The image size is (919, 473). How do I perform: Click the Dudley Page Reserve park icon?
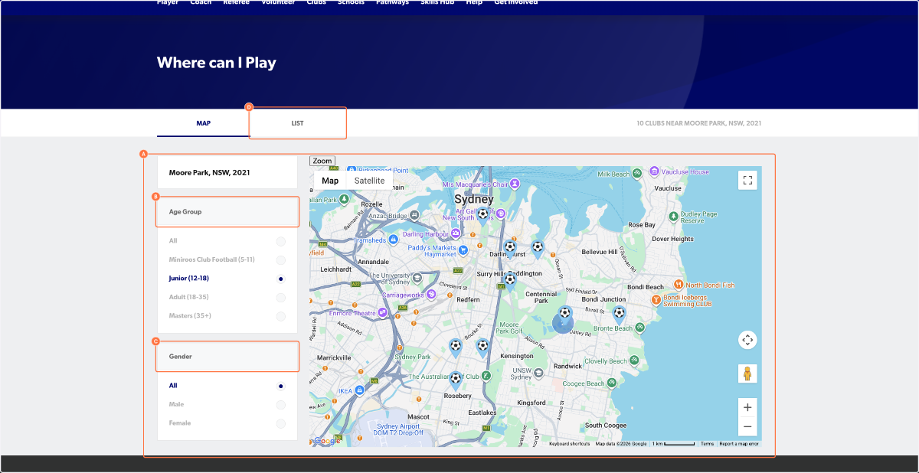(x=672, y=217)
